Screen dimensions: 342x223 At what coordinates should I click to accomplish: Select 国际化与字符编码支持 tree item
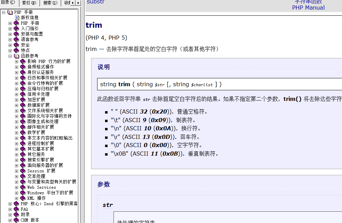click(x=50, y=116)
